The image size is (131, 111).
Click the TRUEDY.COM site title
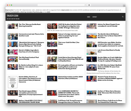coord(13,16)
